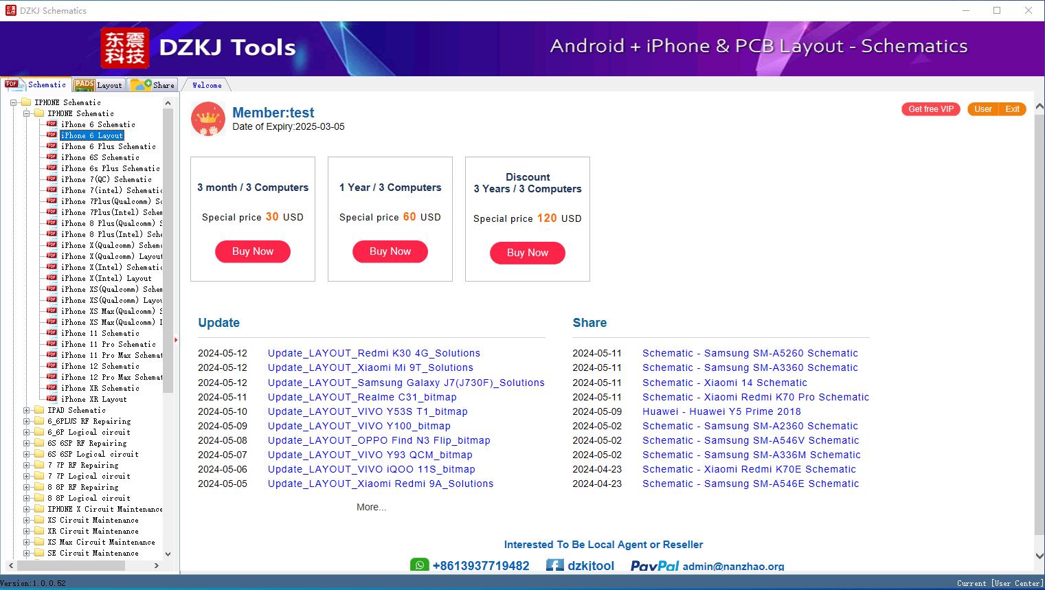This screenshot has height=590, width=1045.
Task: Click the PDF icon beside iPhone 11 Pro Schematic
Action: (52, 344)
